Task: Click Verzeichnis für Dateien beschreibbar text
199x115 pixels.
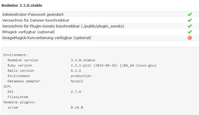Action: pyautogui.click(x=36, y=20)
